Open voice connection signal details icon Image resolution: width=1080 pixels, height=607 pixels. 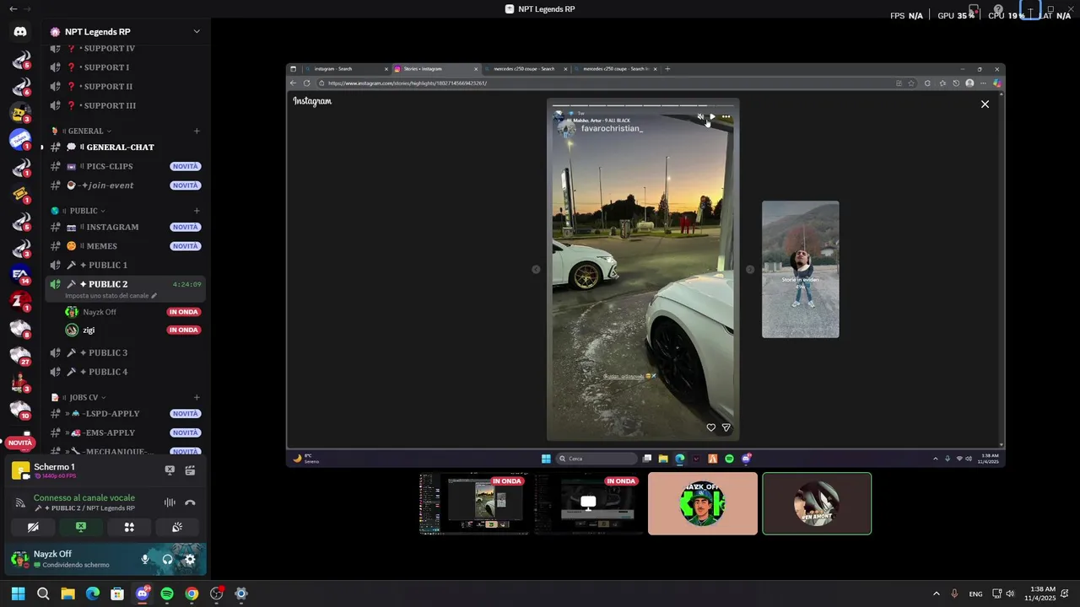[21, 502]
